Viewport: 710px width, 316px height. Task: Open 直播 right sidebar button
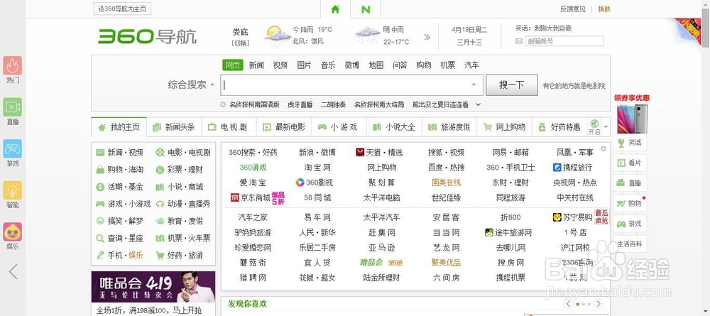point(629,183)
